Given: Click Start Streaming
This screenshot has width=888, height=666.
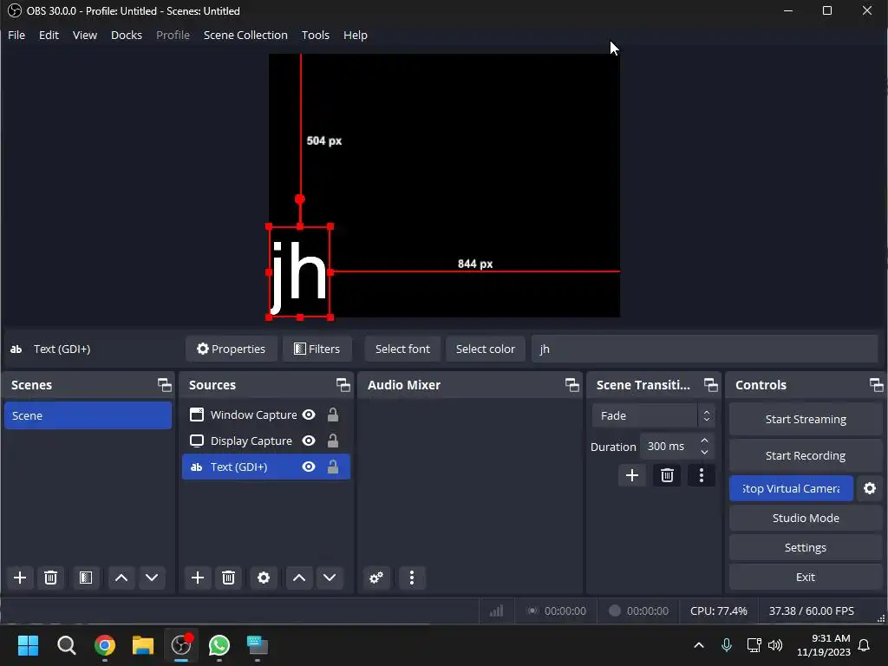Looking at the screenshot, I should [806, 419].
